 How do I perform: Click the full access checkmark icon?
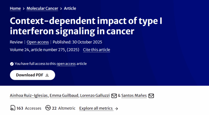(12, 64)
